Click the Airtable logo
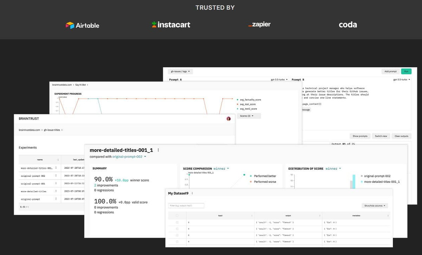The width and height of the screenshot is (422, 255). [83, 25]
